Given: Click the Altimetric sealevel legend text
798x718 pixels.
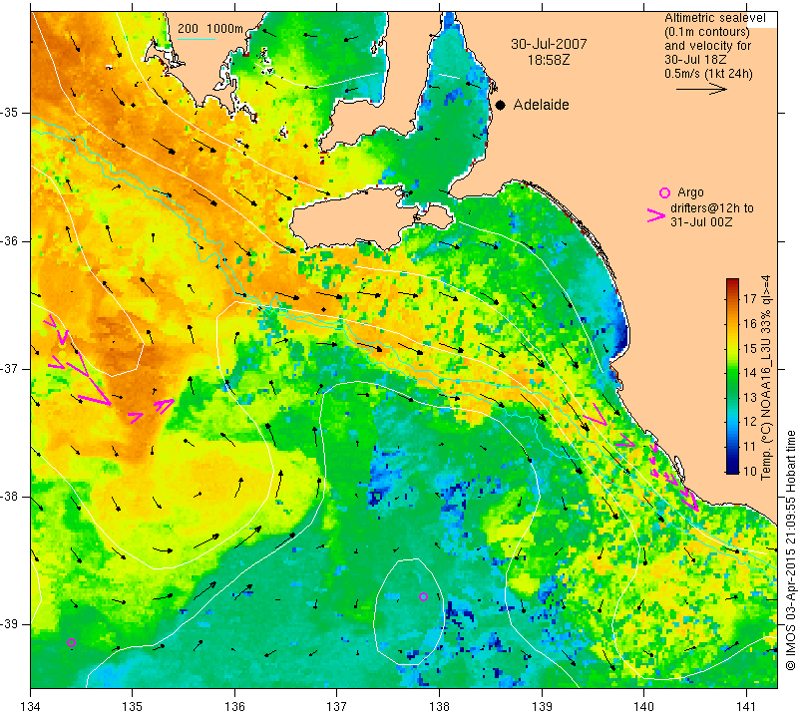Looking at the screenshot, I should pos(714,18).
